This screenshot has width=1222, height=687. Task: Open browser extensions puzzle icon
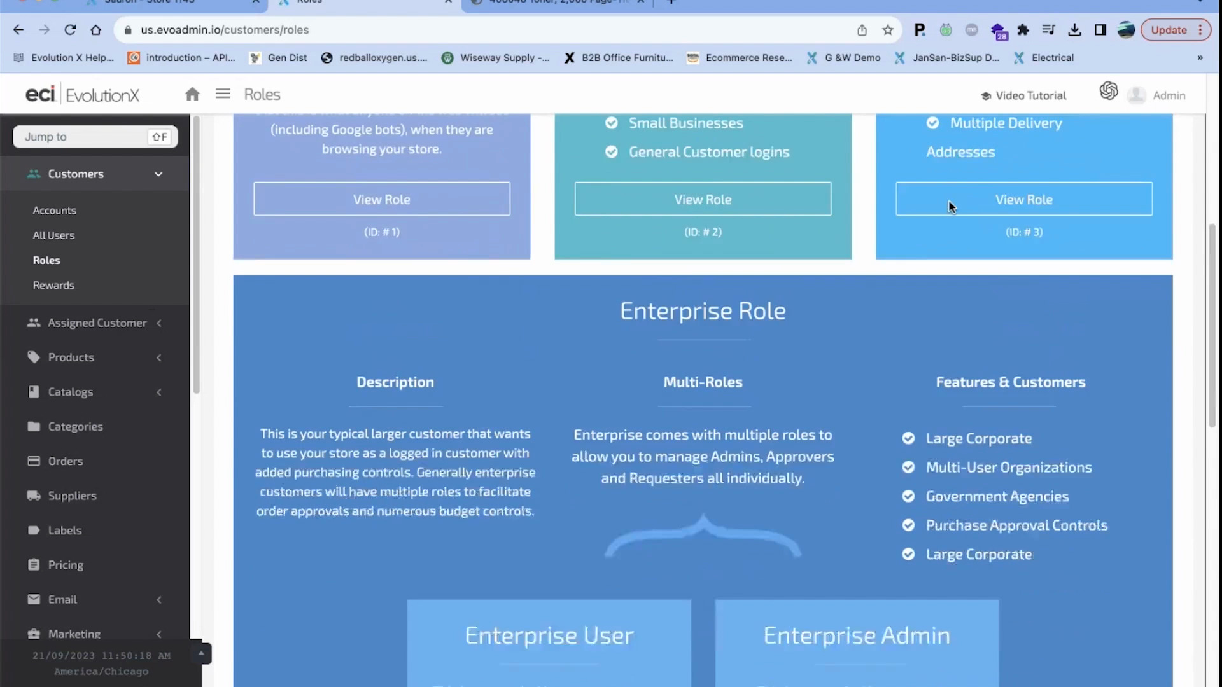pos(1023,30)
